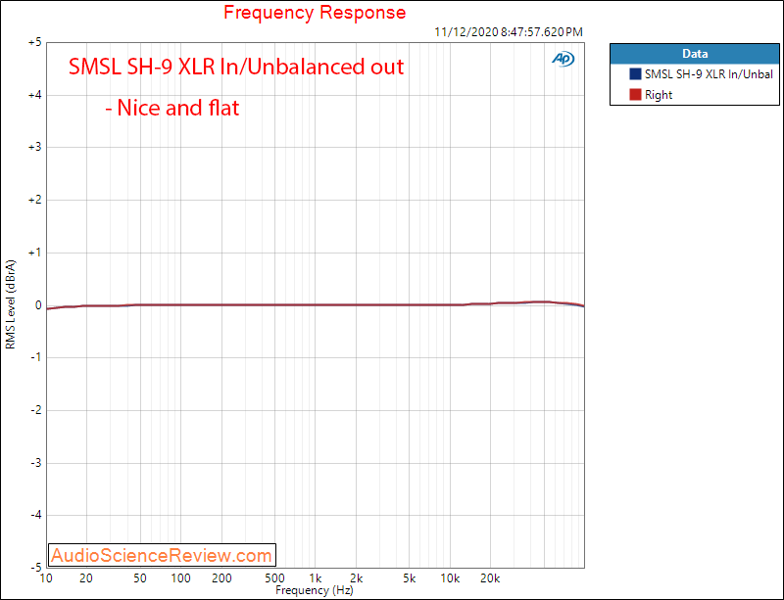Click the 'Data' legend header

695,54
